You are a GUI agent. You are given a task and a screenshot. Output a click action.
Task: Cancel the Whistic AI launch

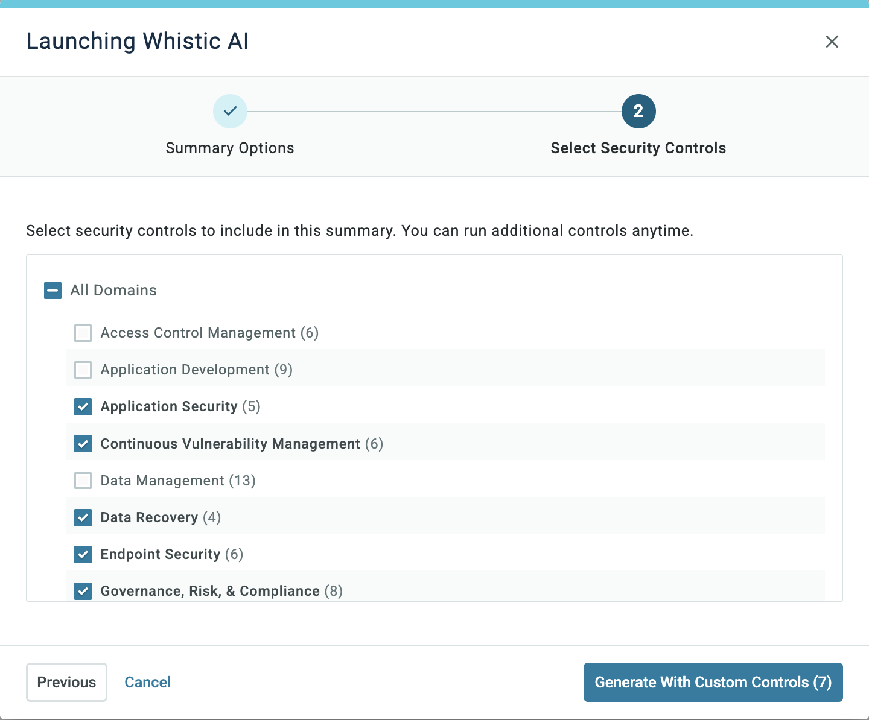tap(148, 682)
